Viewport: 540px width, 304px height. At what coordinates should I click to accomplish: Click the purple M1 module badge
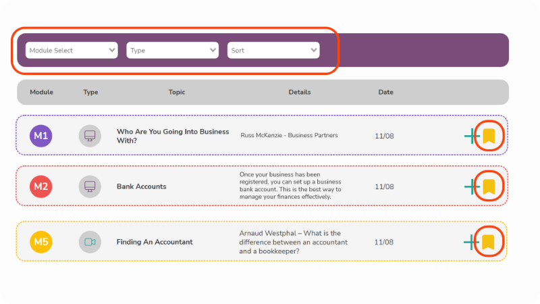click(x=41, y=136)
